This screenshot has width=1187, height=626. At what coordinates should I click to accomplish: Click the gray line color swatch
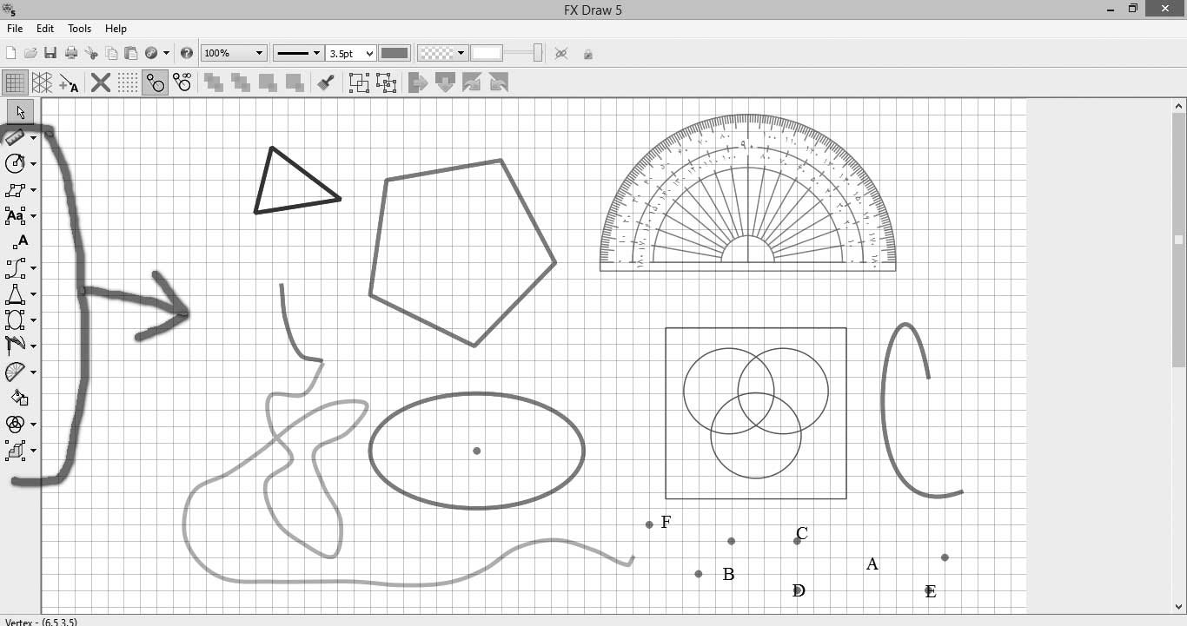[395, 54]
